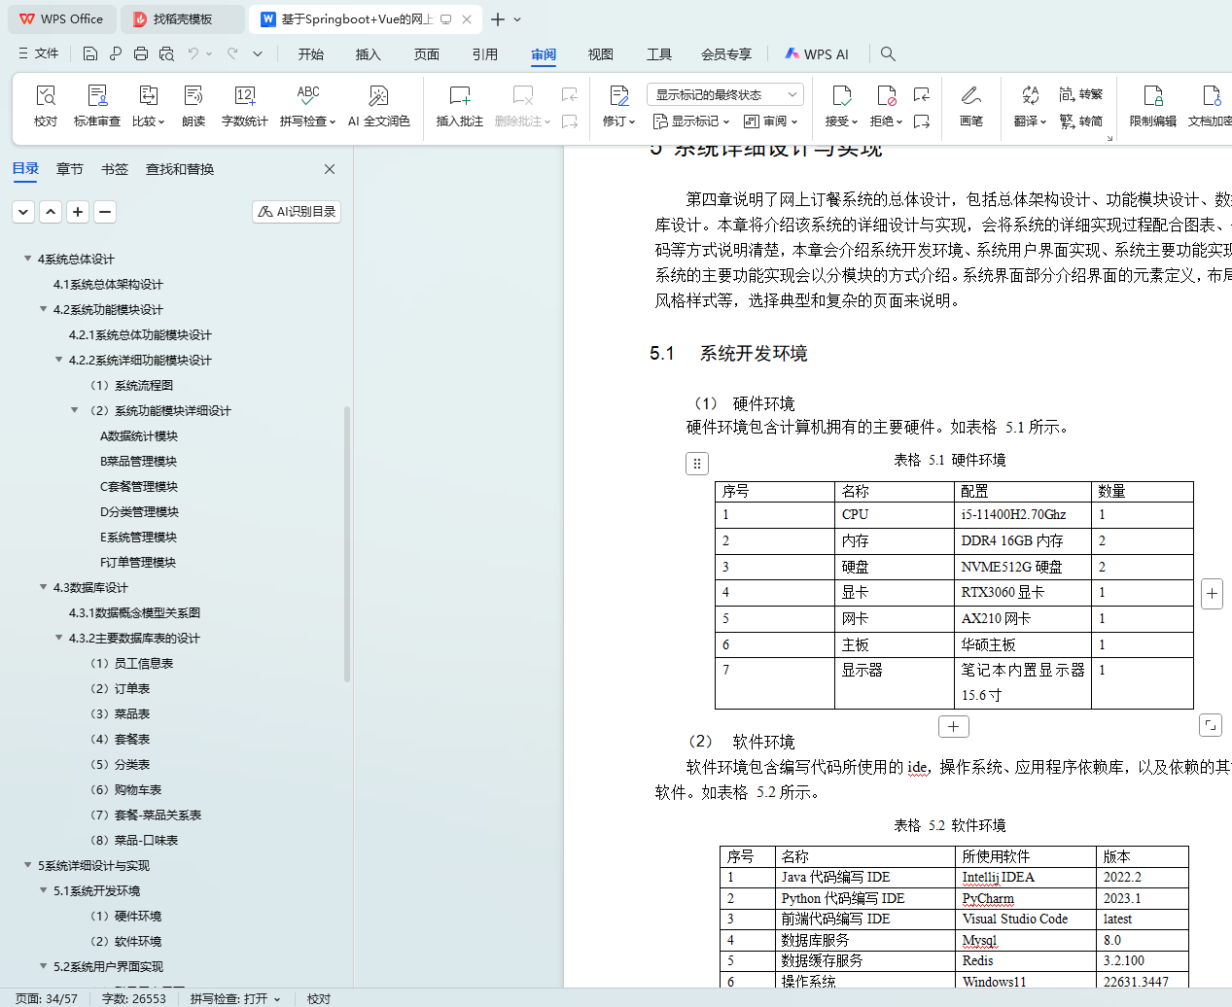1232x1007 pixels.
Task: Click the navigation pane scrollbar
Action: 347,544
